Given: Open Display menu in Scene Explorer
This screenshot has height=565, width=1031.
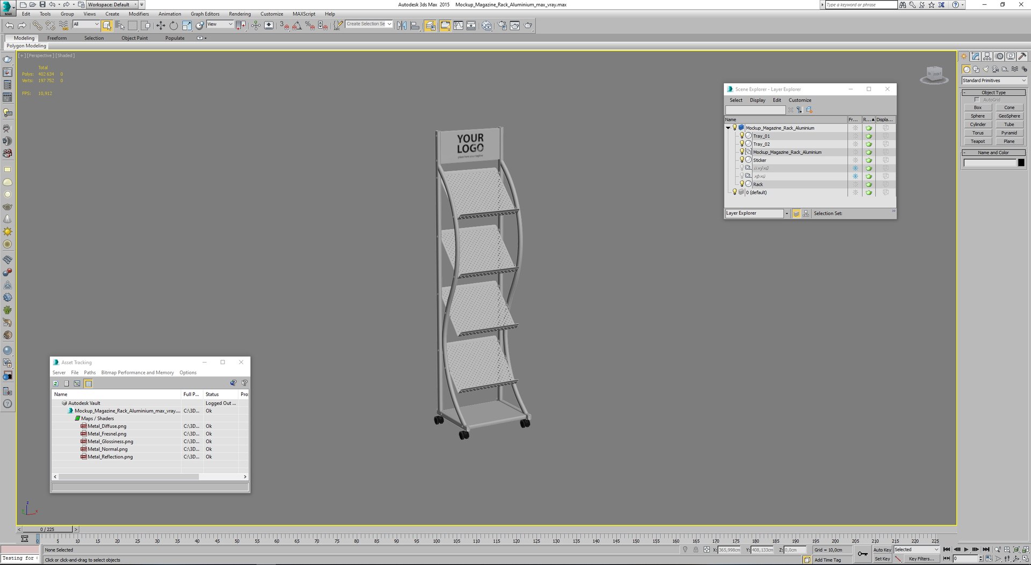Looking at the screenshot, I should pyautogui.click(x=758, y=100).
